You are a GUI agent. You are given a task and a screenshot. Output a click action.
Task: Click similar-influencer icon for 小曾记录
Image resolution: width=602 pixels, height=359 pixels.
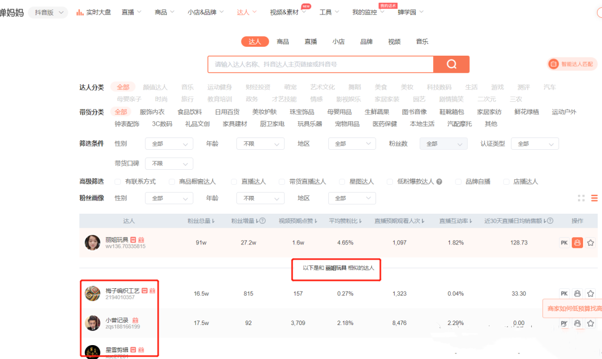click(577, 323)
